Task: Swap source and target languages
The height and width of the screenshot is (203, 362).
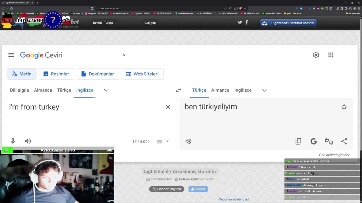Action: point(178,90)
